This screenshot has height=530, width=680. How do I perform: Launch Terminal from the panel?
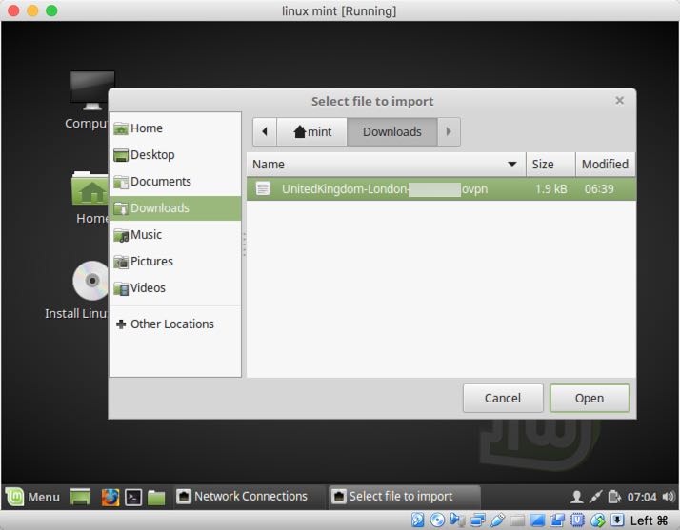pos(133,497)
